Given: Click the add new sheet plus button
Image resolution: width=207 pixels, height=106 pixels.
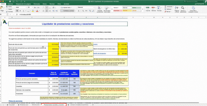Looking at the screenshot, I should coord(93,105).
